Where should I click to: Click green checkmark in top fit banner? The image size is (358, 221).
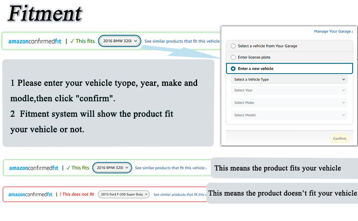click(72, 41)
